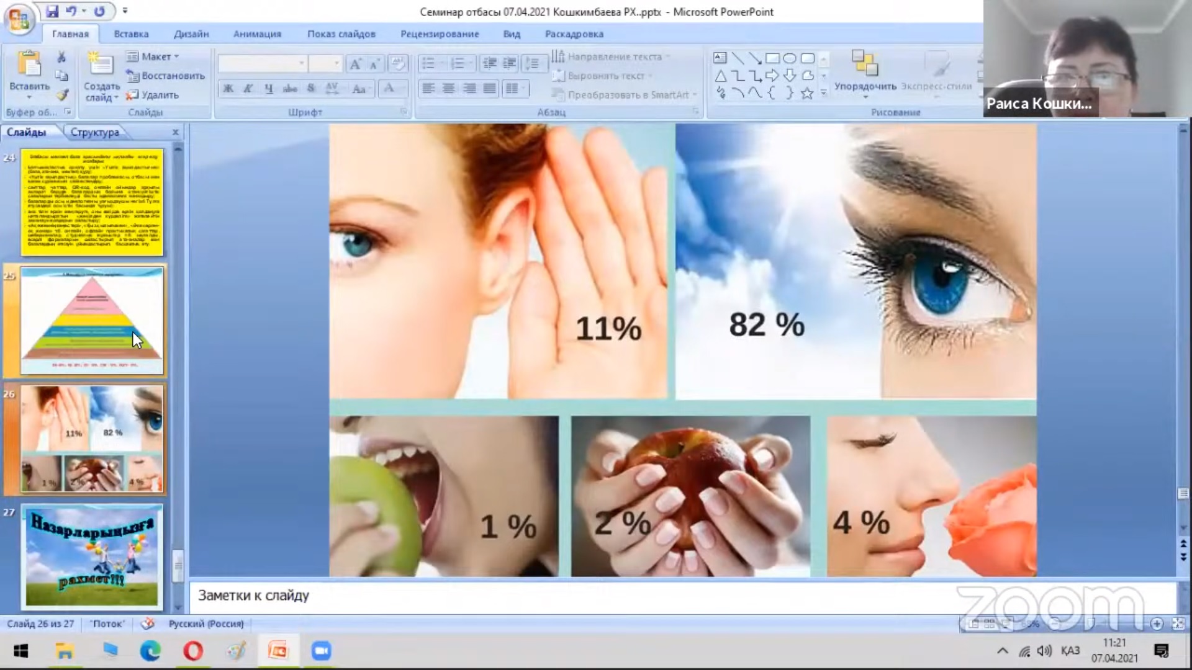The height and width of the screenshot is (670, 1192).
Task: Switch to the Анимация tab
Action: pyautogui.click(x=257, y=34)
